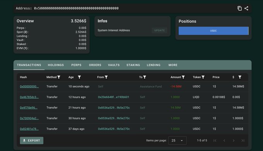Open the $ value column filter
This screenshot has width=263, height=151.
(x=240, y=77)
